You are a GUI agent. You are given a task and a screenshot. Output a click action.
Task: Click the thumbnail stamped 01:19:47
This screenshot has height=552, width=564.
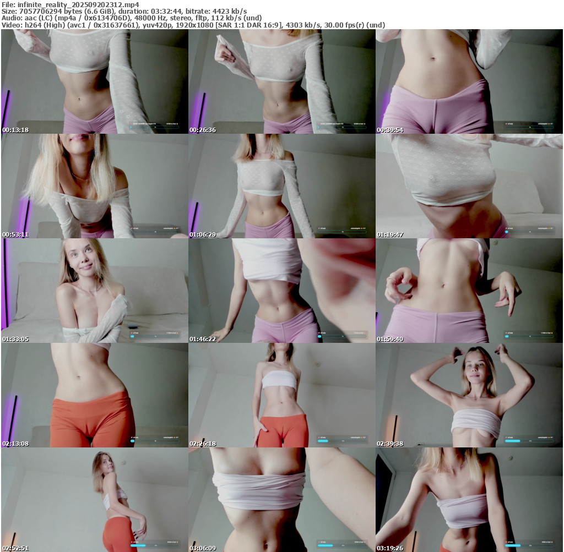coord(469,186)
